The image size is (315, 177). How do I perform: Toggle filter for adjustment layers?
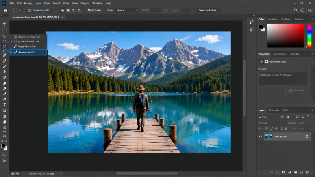[x=287, y=116]
